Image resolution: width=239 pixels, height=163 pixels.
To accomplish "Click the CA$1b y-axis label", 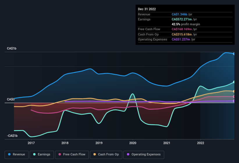I will click(12, 48).
